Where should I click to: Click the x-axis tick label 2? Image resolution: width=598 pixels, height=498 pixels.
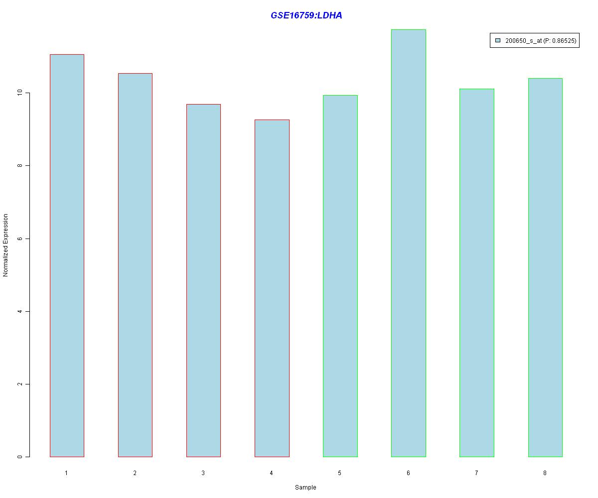[135, 473]
